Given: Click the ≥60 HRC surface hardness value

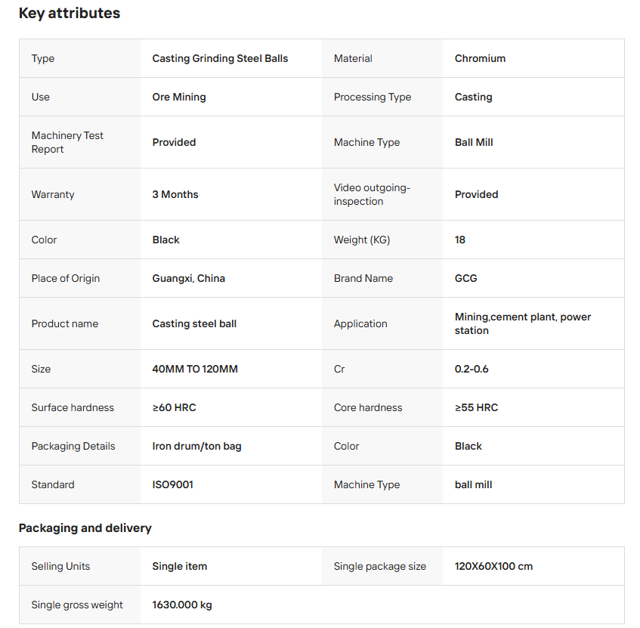Looking at the screenshot, I should pyautogui.click(x=175, y=407).
